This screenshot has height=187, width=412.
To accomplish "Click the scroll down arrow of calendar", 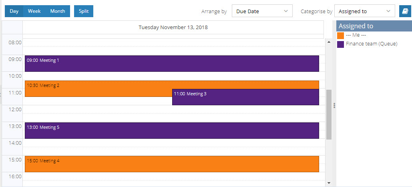I will coord(329,183).
